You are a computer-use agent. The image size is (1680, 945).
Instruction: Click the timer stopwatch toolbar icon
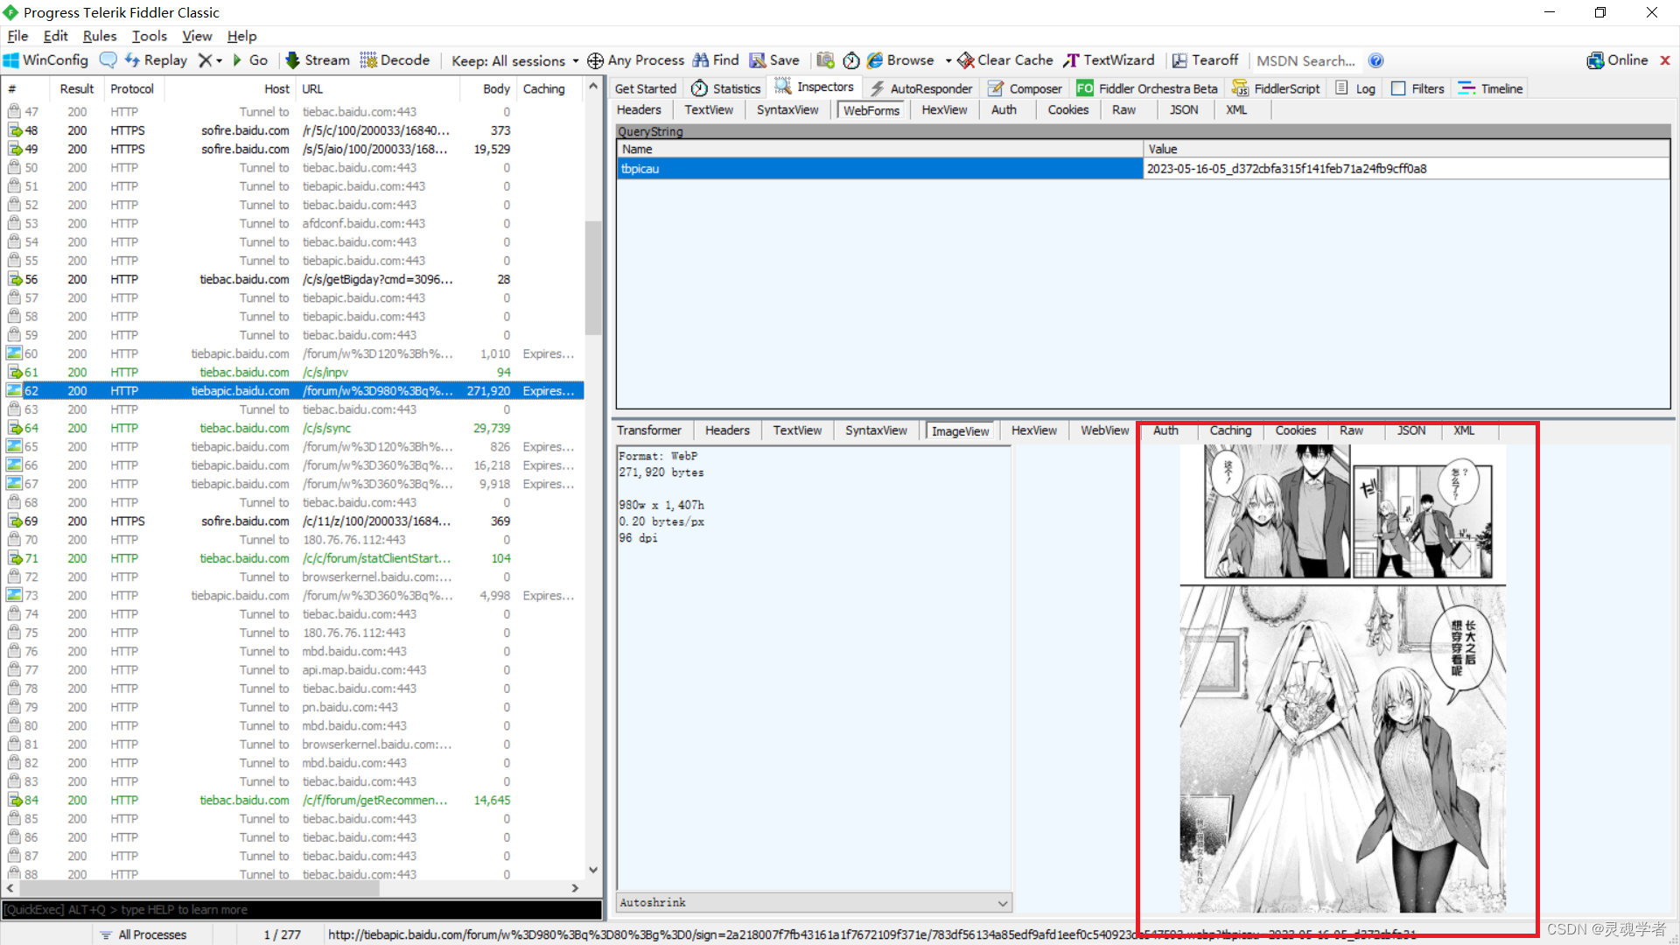[851, 60]
